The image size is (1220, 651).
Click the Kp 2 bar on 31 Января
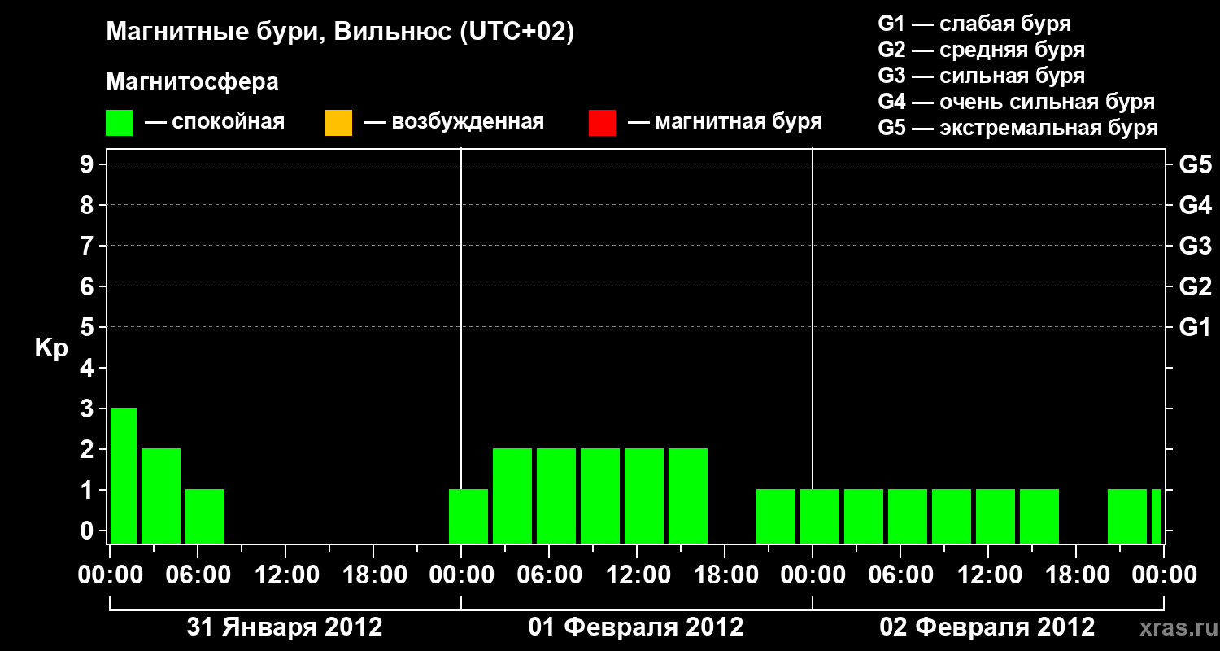[161, 496]
